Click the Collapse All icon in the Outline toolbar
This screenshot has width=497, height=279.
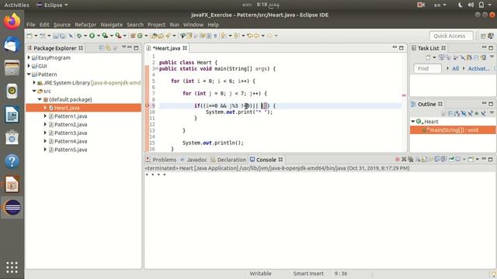tap(450, 113)
